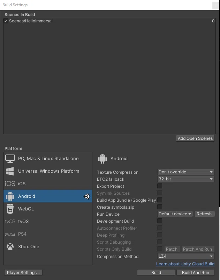
Task: Click the Add Open Scenes button
Action: pos(195,138)
